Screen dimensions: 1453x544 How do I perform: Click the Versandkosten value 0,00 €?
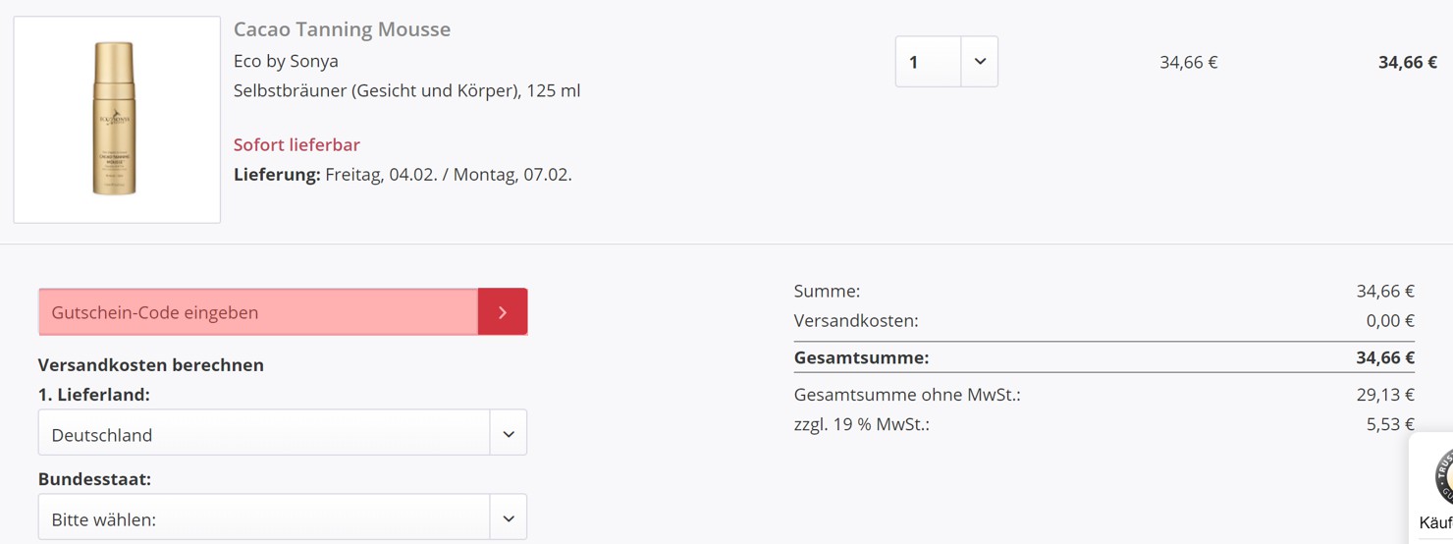[1390, 320]
